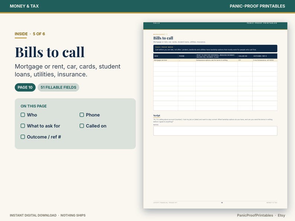Click the large Bills to call heading
This screenshot has width=295, height=221.
click(x=50, y=52)
